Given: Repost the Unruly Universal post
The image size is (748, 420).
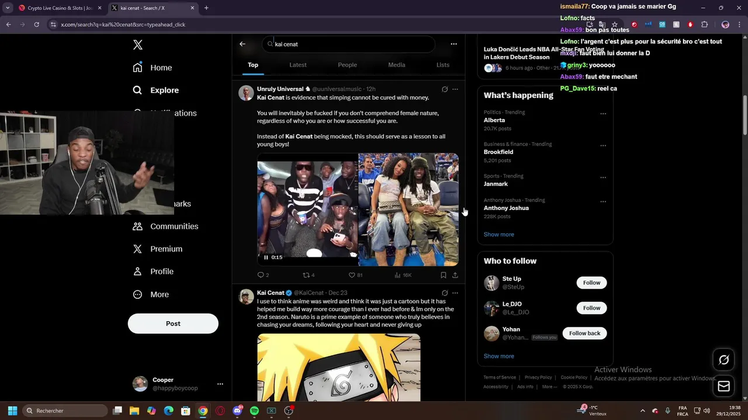Looking at the screenshot, I should (309, 275).
